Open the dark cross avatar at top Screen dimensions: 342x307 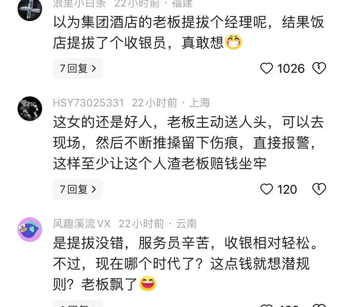[30, 9]
